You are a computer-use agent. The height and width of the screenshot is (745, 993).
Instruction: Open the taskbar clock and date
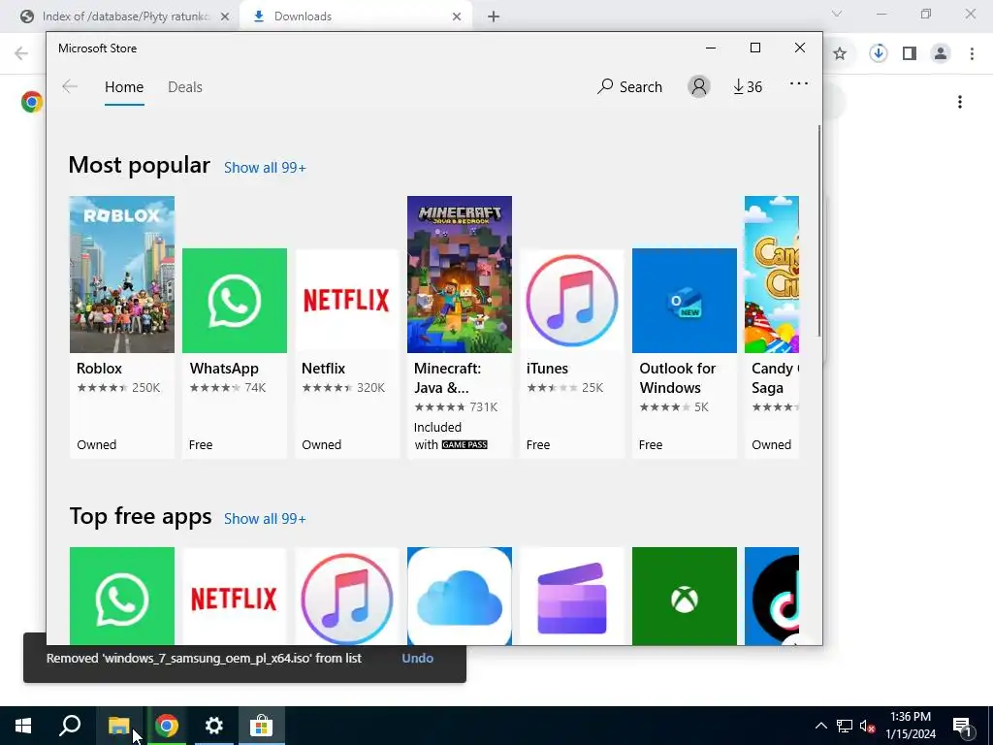(911, 726)
